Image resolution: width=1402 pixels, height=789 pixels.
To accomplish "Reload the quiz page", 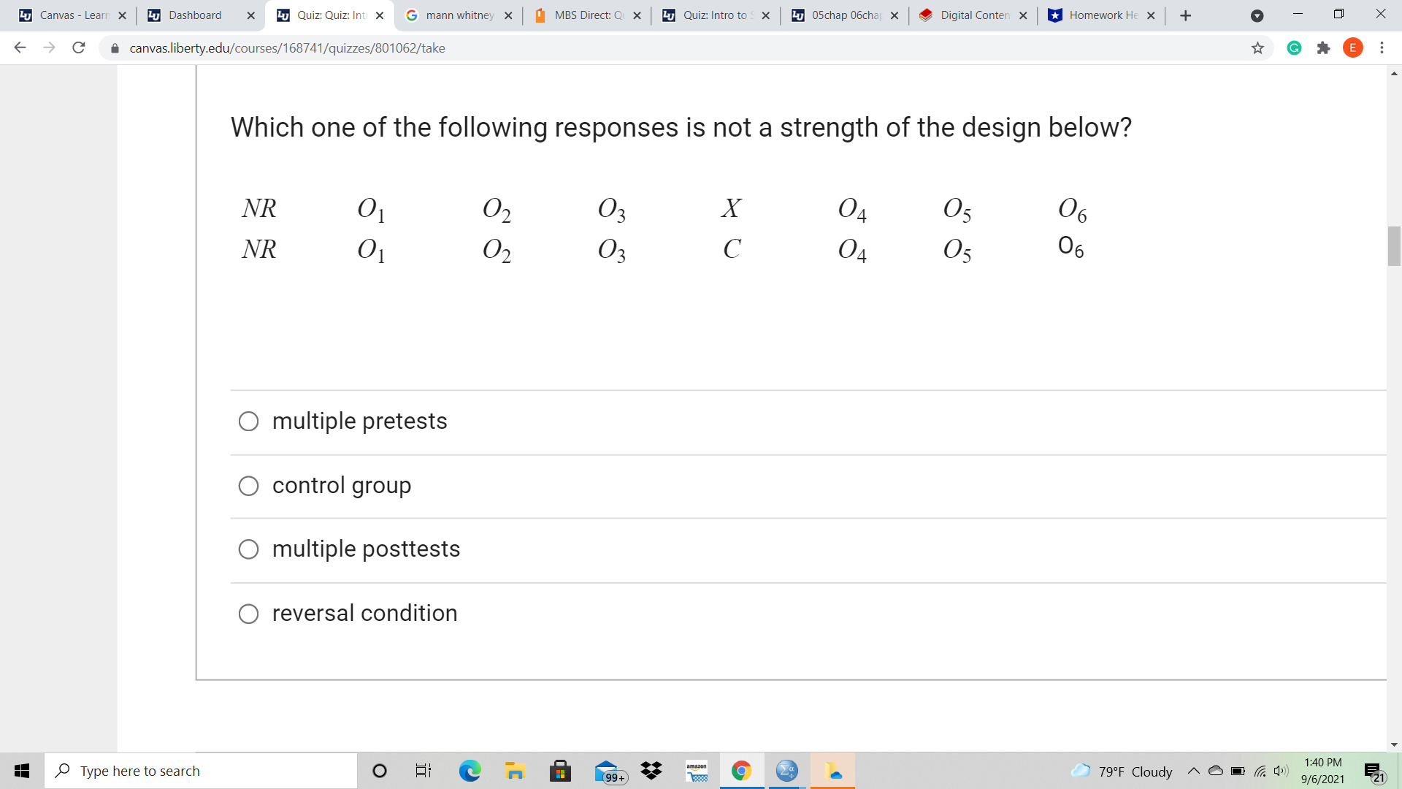I will [79, 47].
